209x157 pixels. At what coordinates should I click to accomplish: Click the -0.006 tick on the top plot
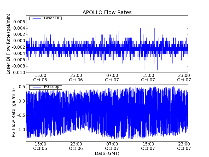pos(19,60)
